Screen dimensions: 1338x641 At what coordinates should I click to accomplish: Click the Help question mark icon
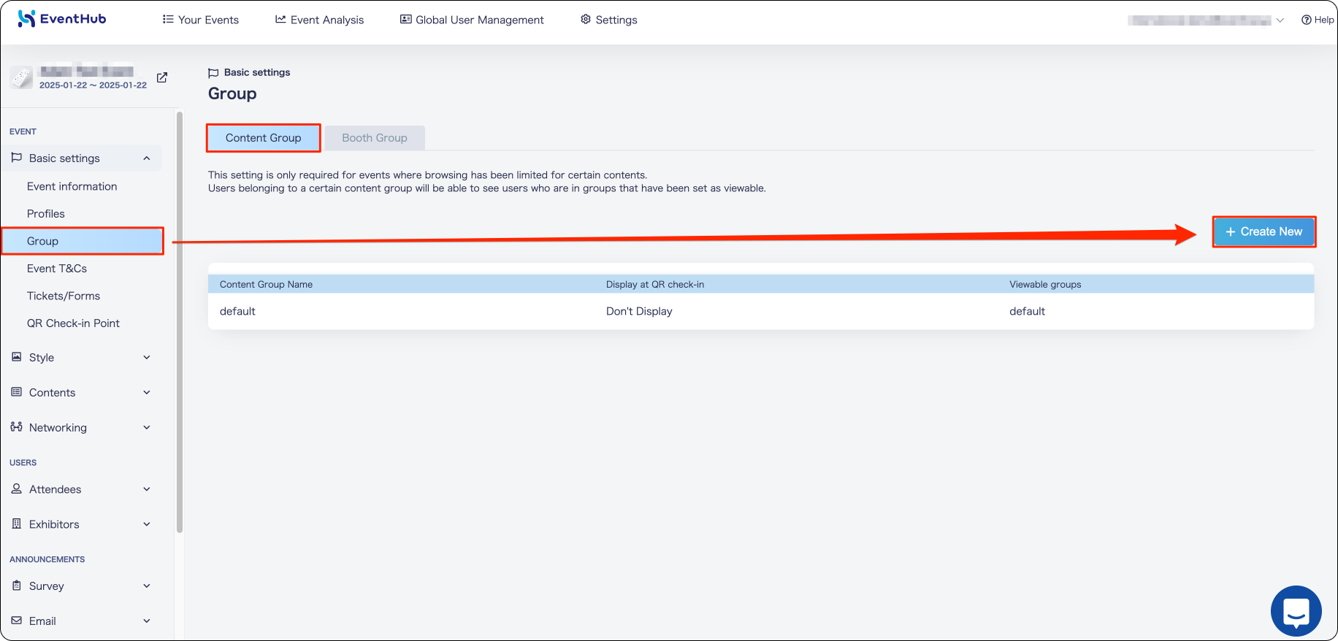point(1307,20)
